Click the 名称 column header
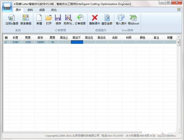The image size is (184, 140). (115, 38)
